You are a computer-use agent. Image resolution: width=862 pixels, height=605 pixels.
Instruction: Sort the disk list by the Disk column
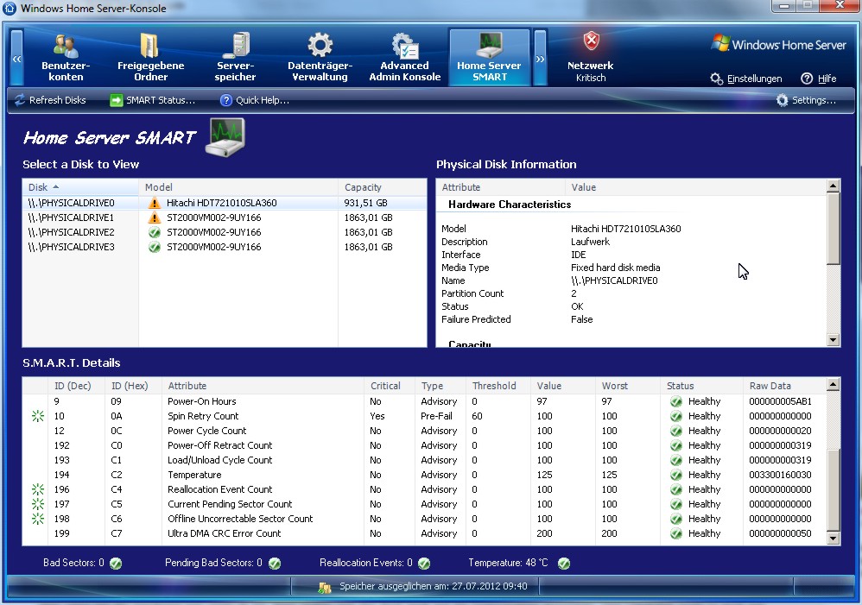pyautogui.click(x=80, y=187)
